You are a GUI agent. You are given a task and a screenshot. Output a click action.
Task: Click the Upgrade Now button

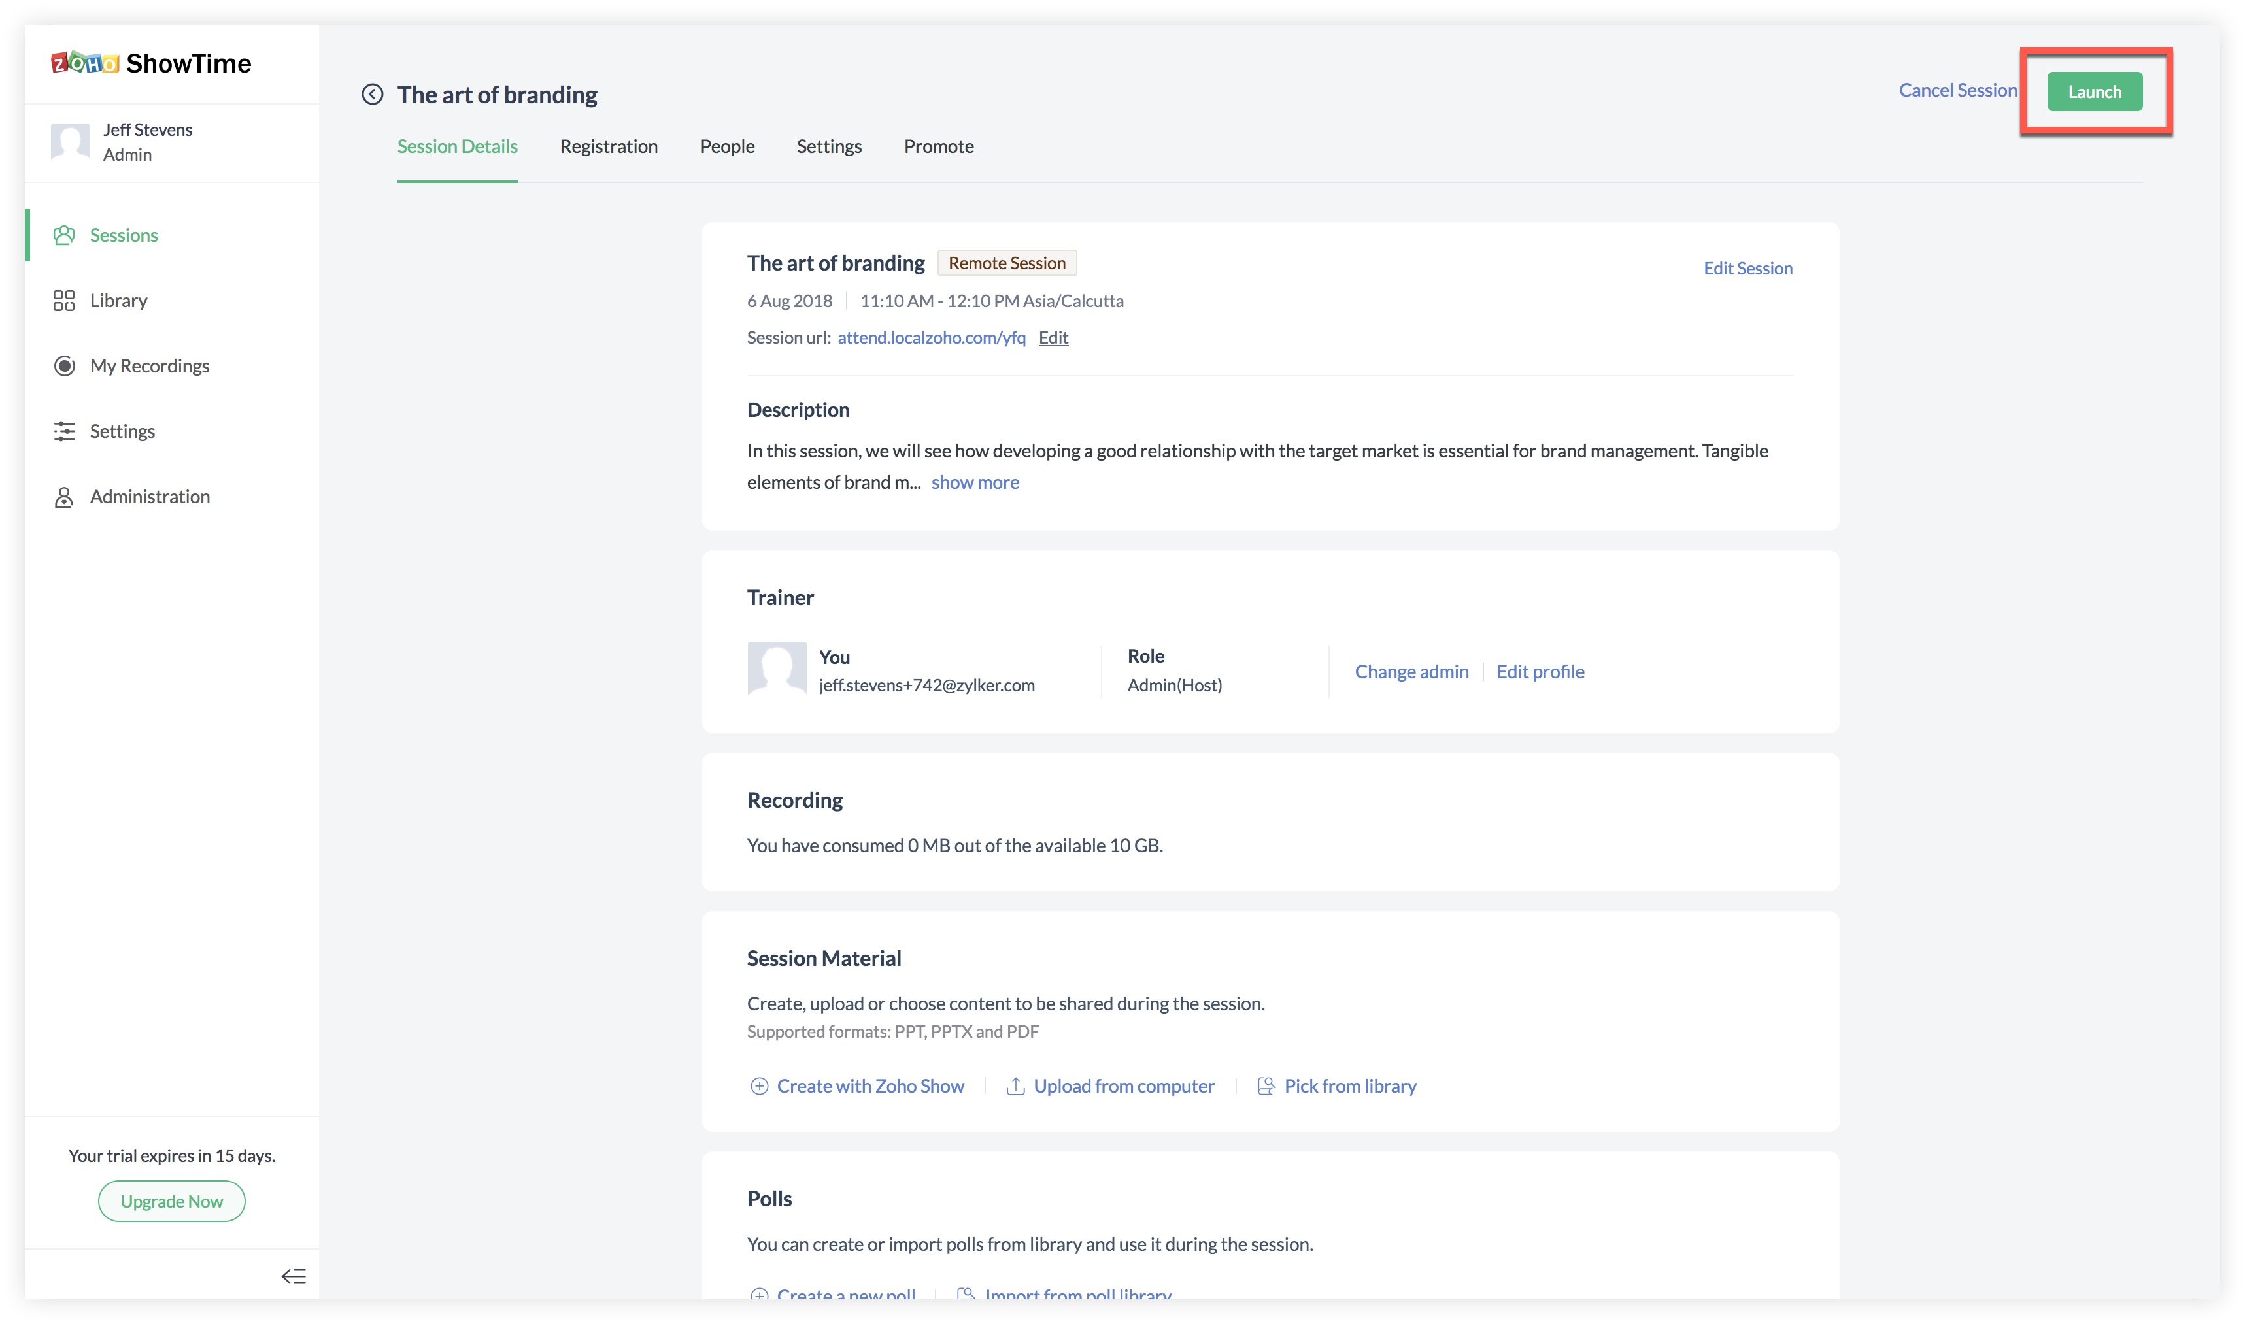click(x=171, y=1201)
